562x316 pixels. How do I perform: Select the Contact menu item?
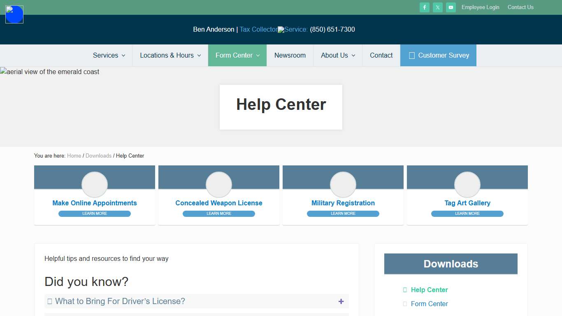(x=381, y=55)
